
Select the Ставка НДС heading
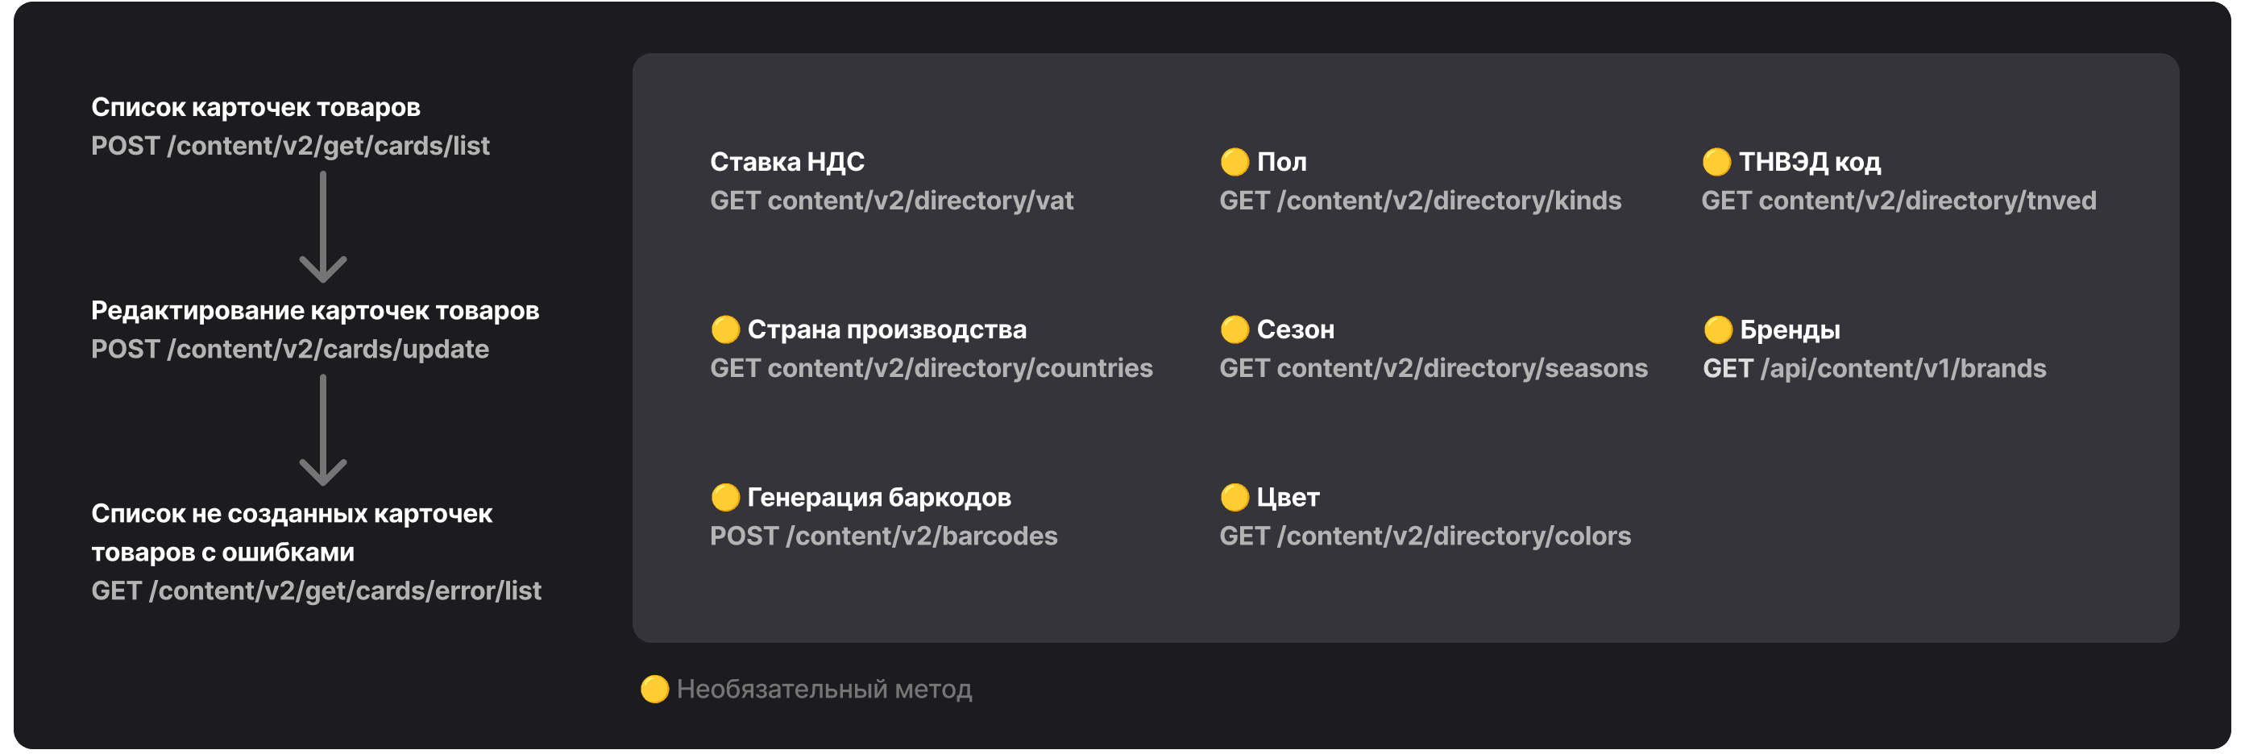point(787,162)
